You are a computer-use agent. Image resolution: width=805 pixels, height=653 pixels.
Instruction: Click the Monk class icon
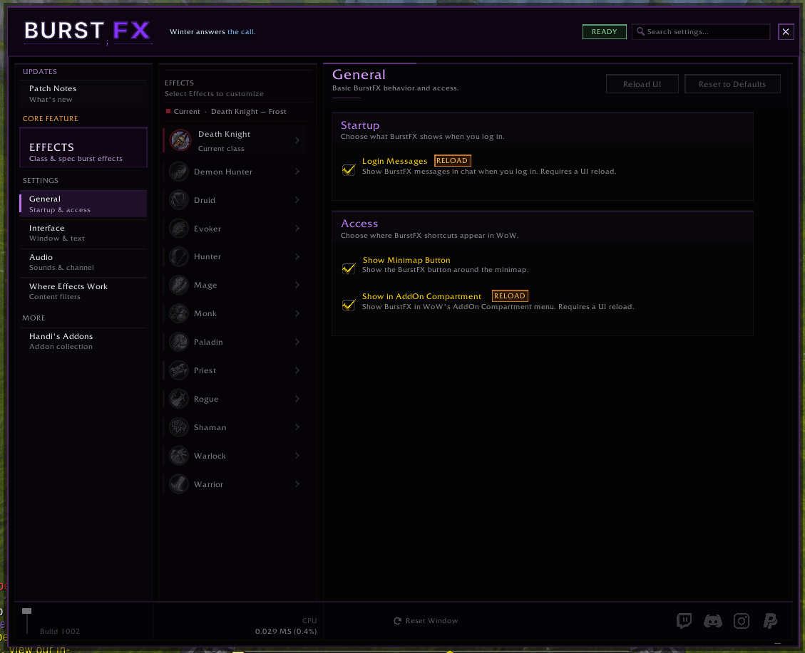[x=179, y=314]
